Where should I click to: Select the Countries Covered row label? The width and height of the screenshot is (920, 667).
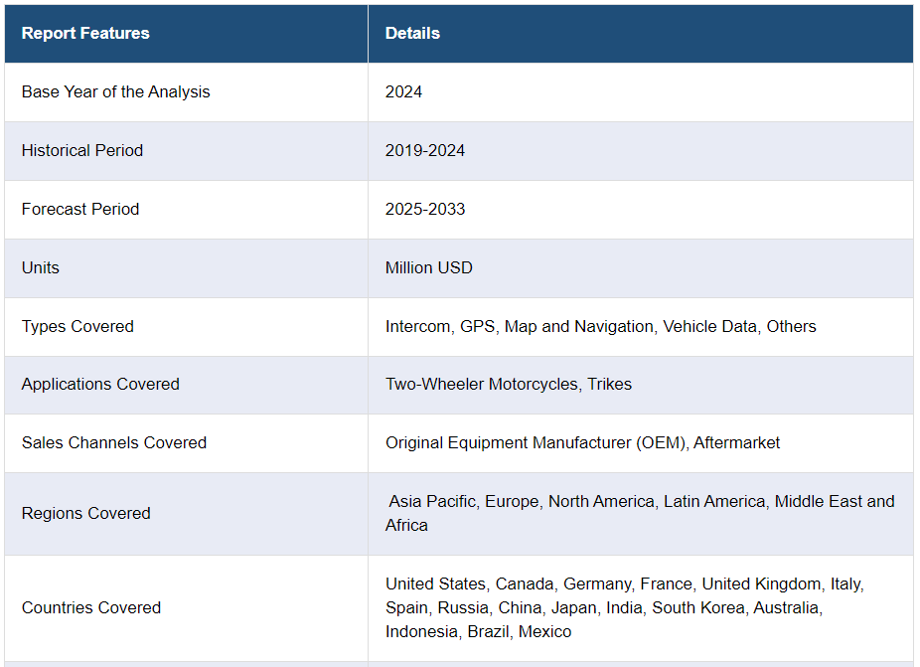pyautogui.click(x=91, y=607)
